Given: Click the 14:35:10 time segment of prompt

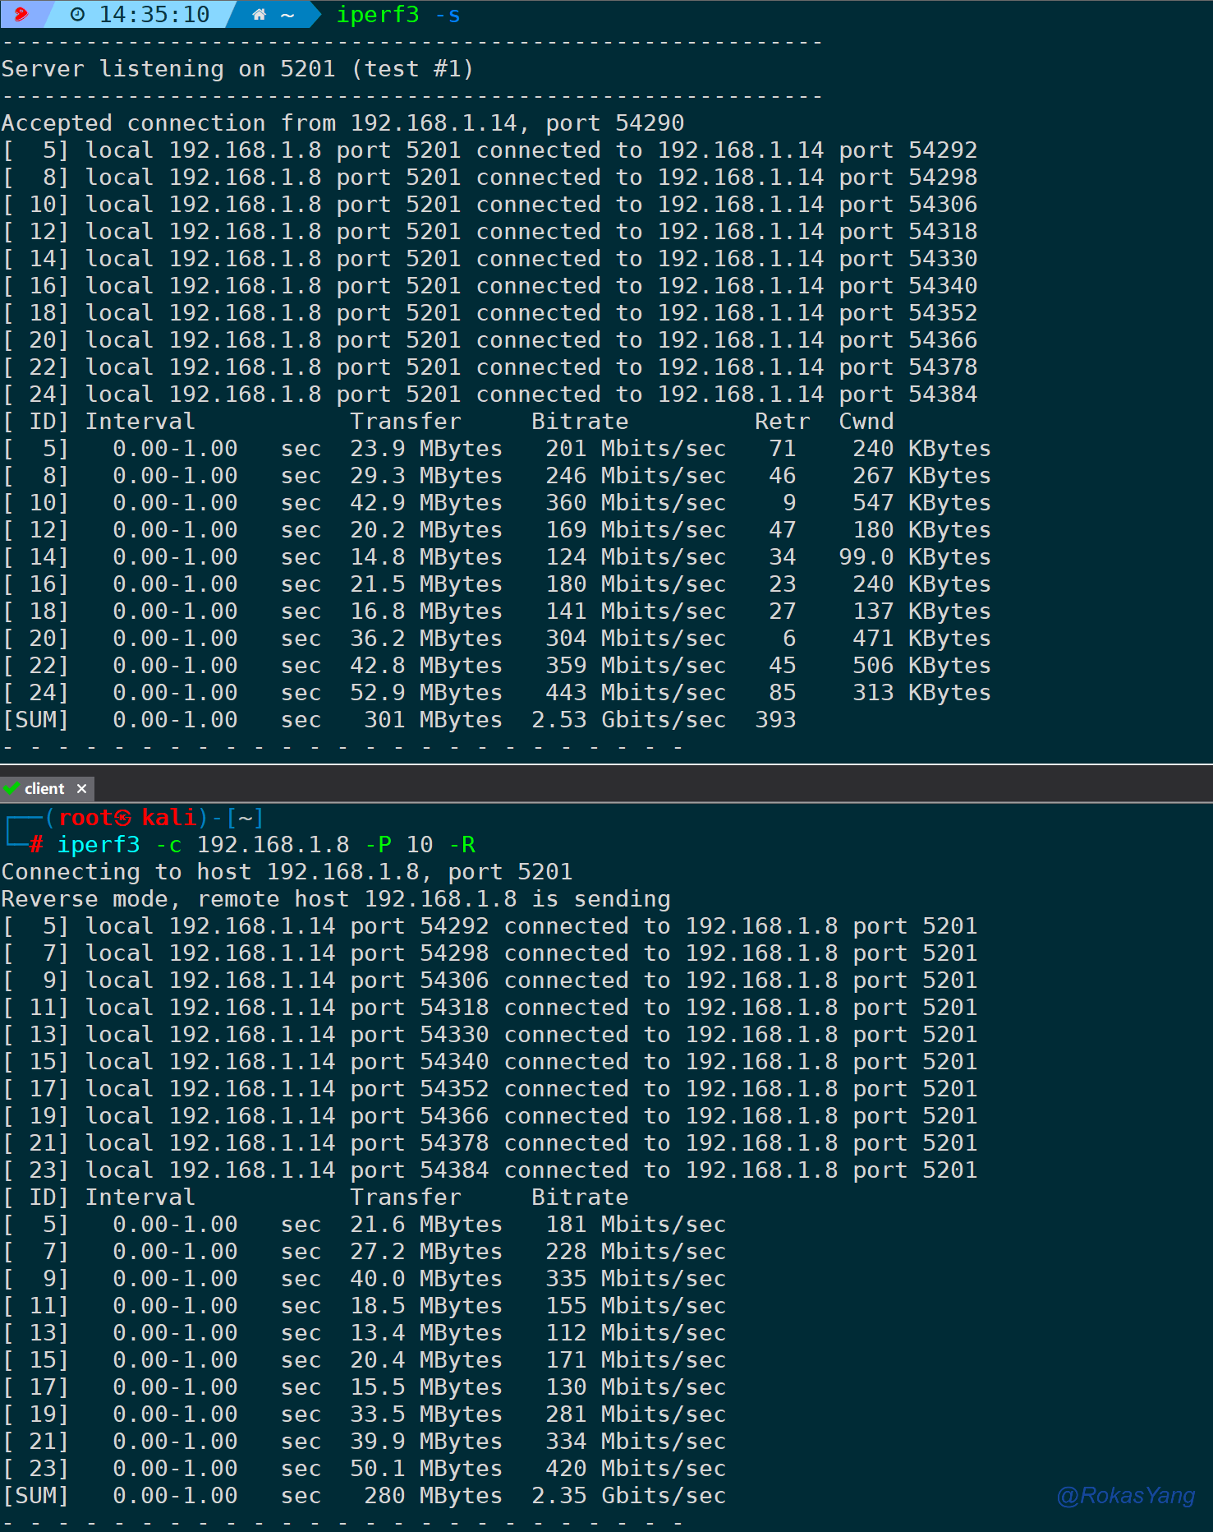Looking at the screenshot, I should 154,15.
